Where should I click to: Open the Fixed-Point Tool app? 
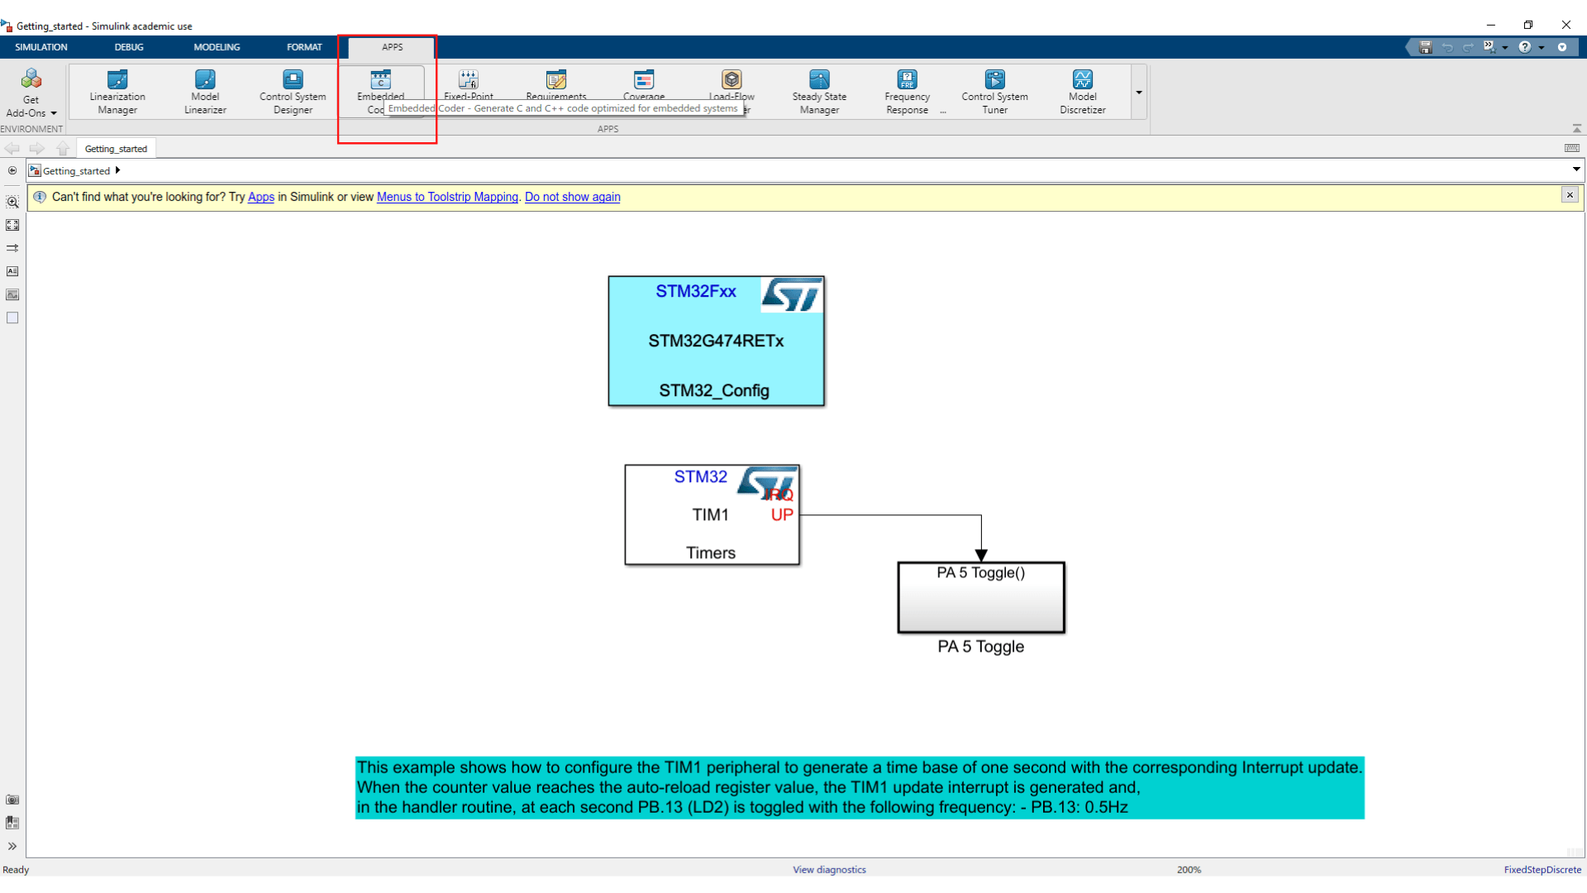pos(469,84)
